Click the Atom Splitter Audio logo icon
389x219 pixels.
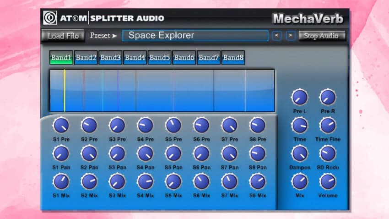tap(50, 17)
